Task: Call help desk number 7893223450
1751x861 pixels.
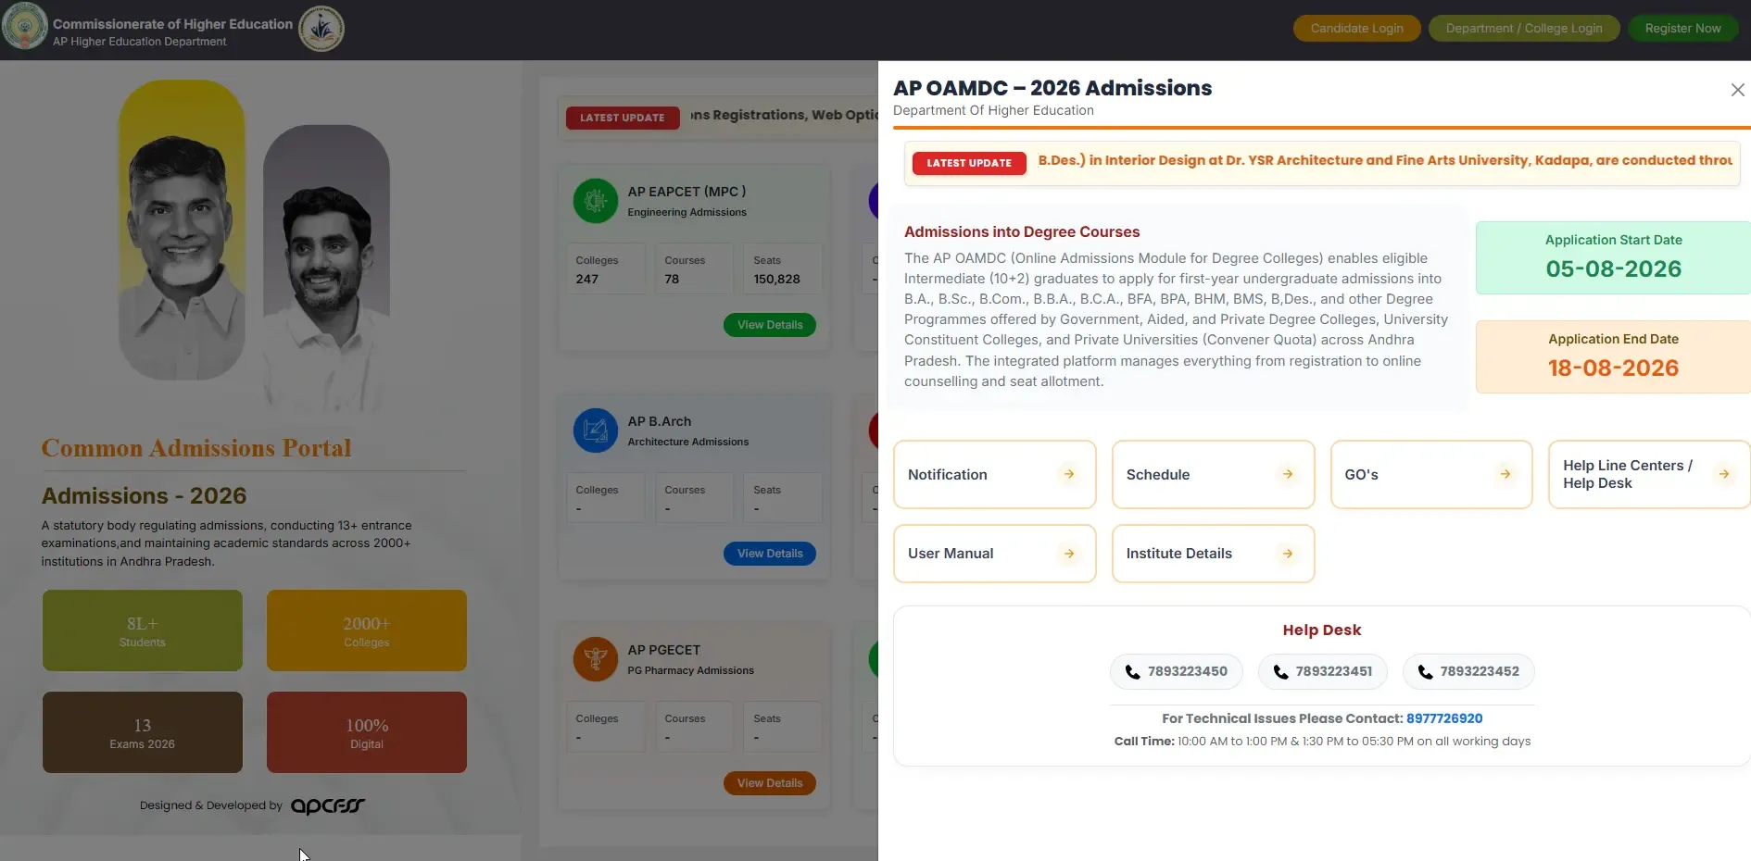Action: point(1177,672)
